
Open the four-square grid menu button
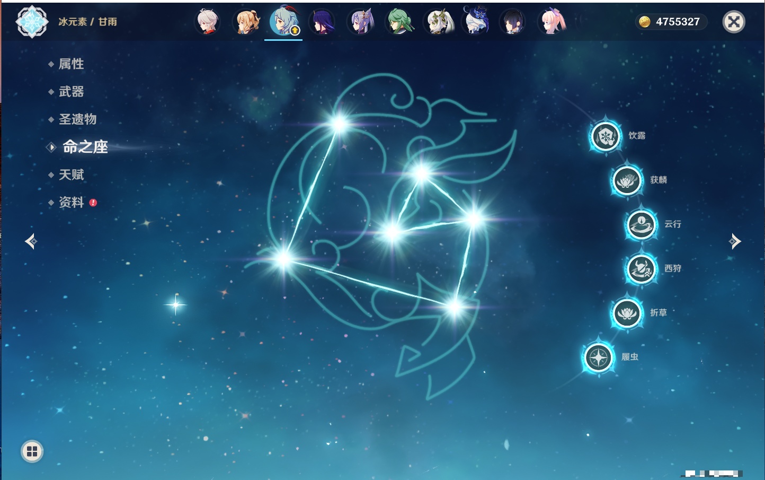[x=32, y=451]
